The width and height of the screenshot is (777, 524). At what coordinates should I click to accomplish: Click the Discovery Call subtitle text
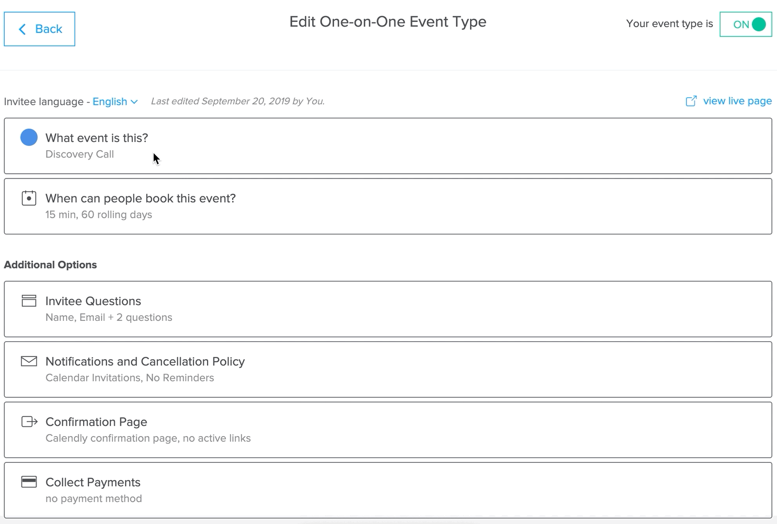79,154
